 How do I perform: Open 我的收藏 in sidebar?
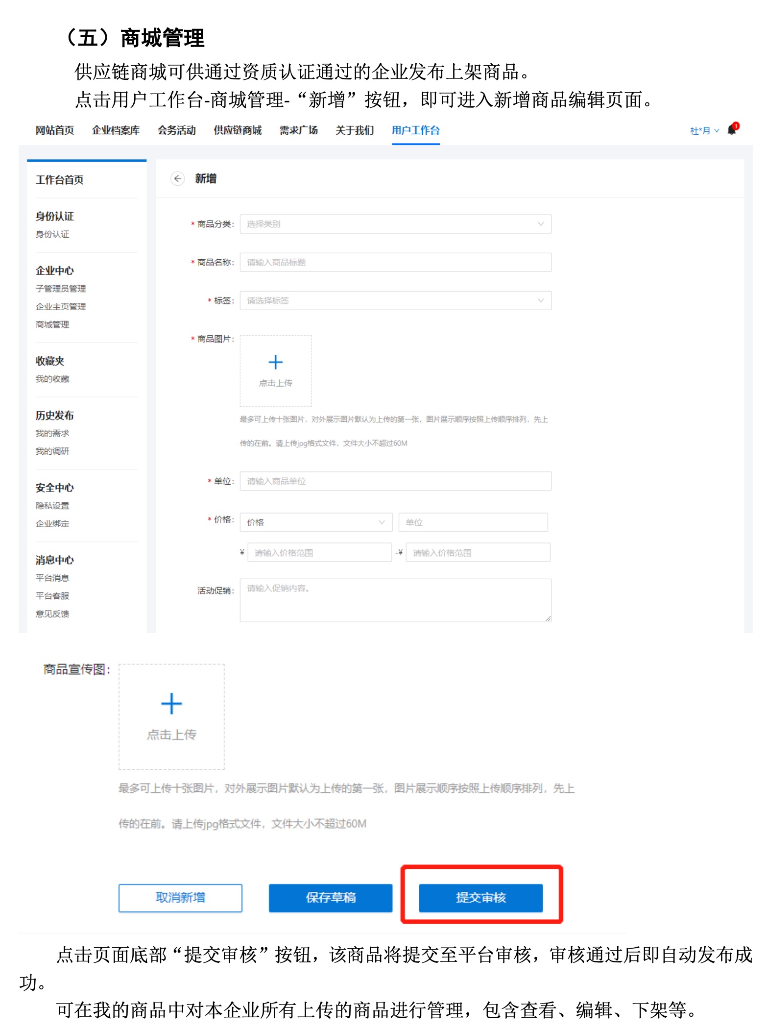coord(52,379)
